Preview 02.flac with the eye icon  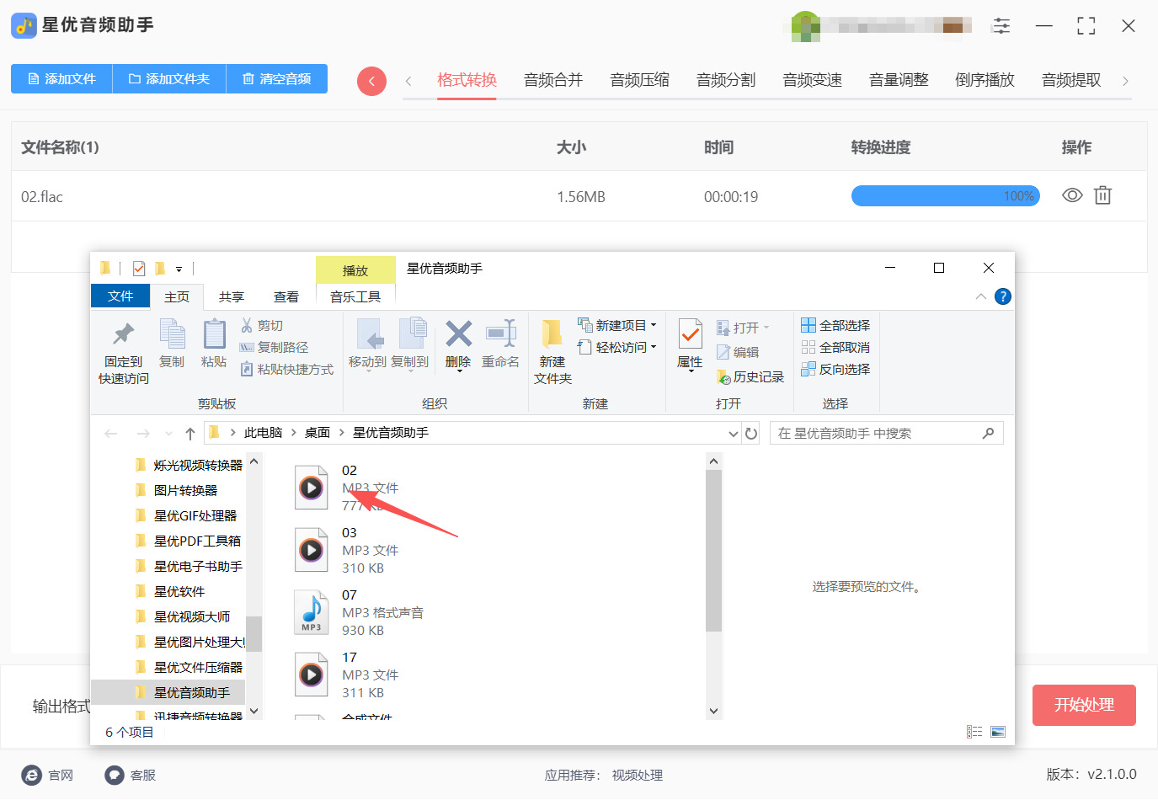coord(1072,195)
